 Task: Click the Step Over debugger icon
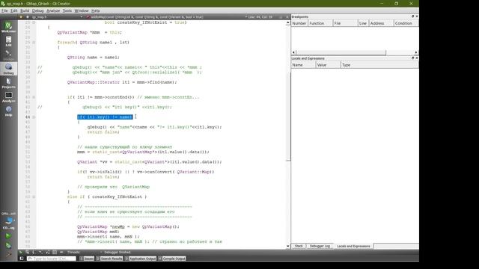[34, 253]
